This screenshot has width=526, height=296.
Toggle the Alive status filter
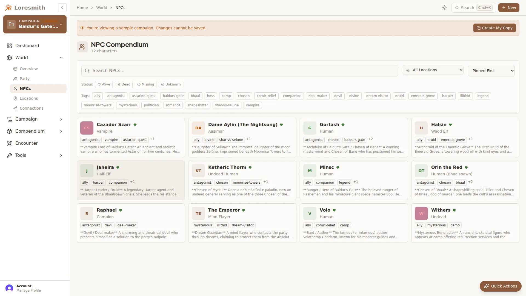click(x=104, y=84)
